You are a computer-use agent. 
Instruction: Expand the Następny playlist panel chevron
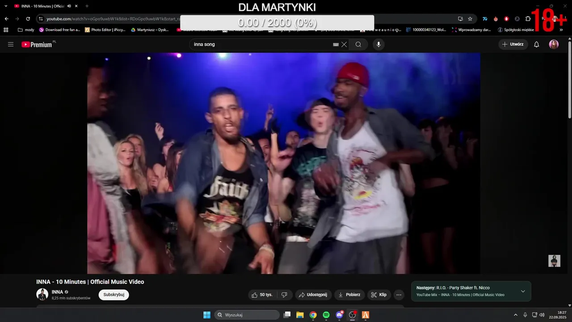pyautogui.click(x=523, y=291)
